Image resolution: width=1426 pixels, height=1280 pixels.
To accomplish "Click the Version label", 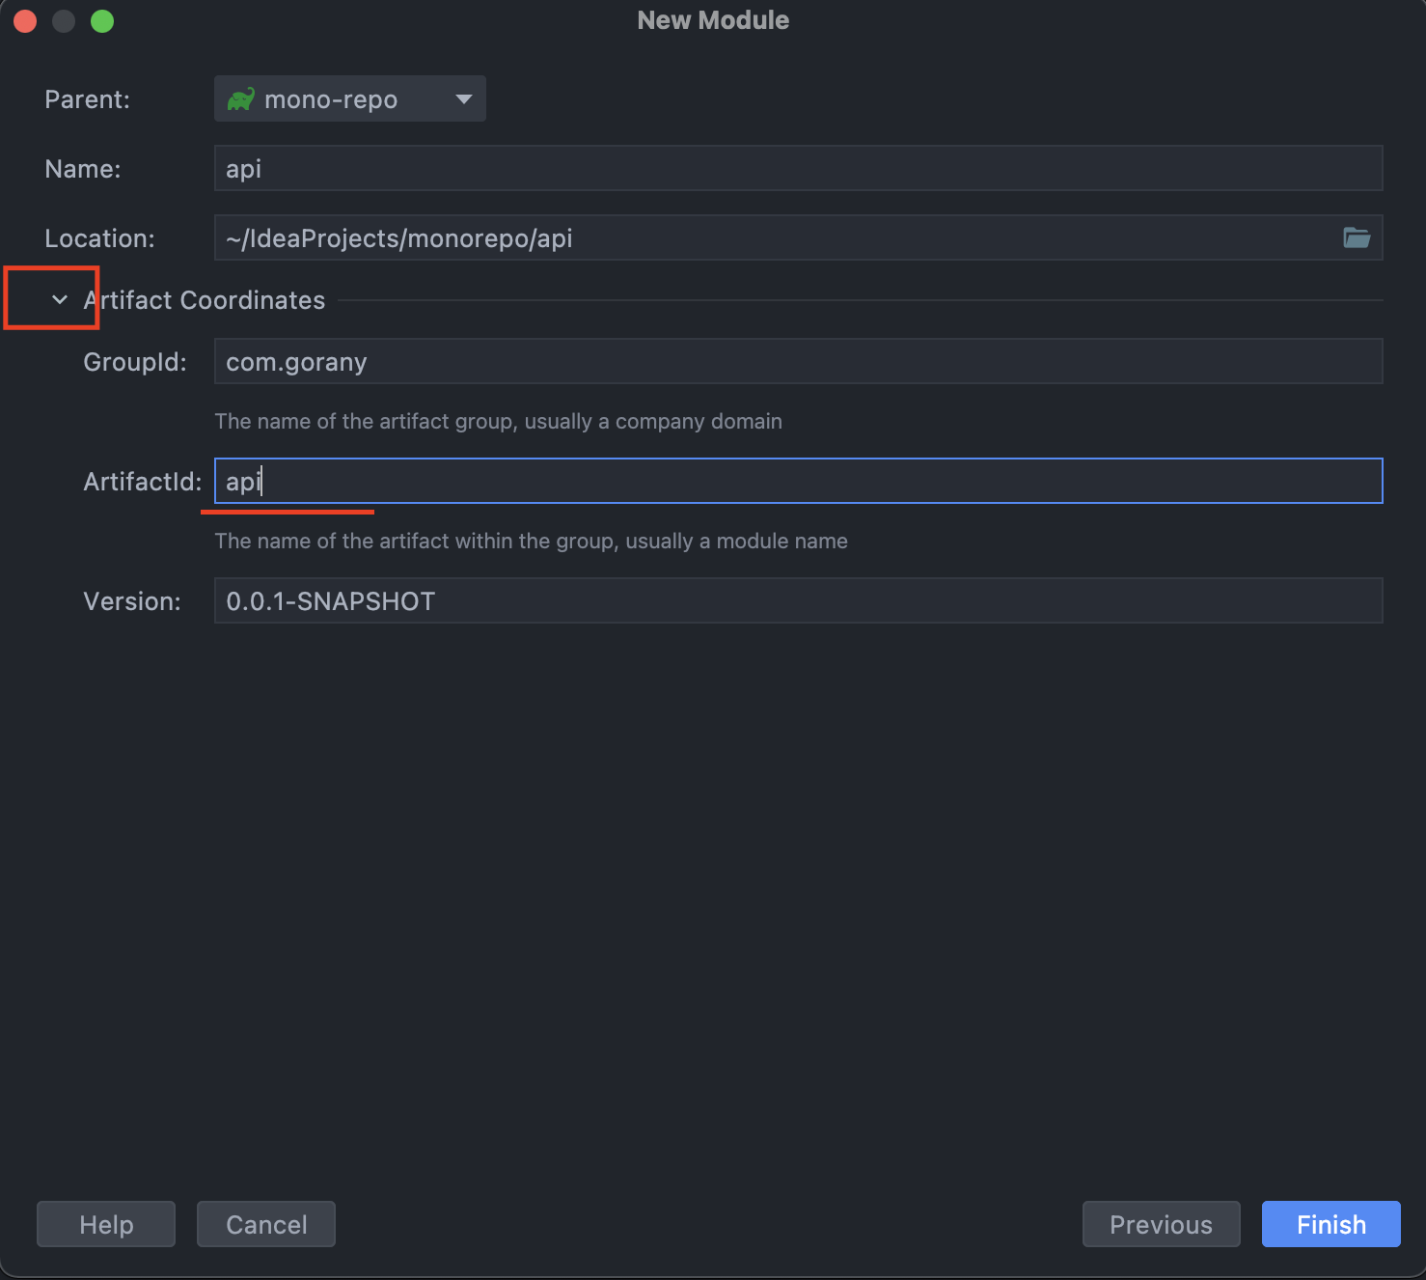I will [132, 601].
